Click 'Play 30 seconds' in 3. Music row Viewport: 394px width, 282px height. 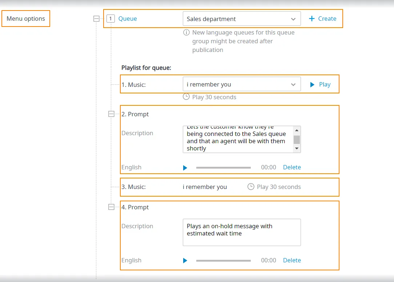pos(279,187)
